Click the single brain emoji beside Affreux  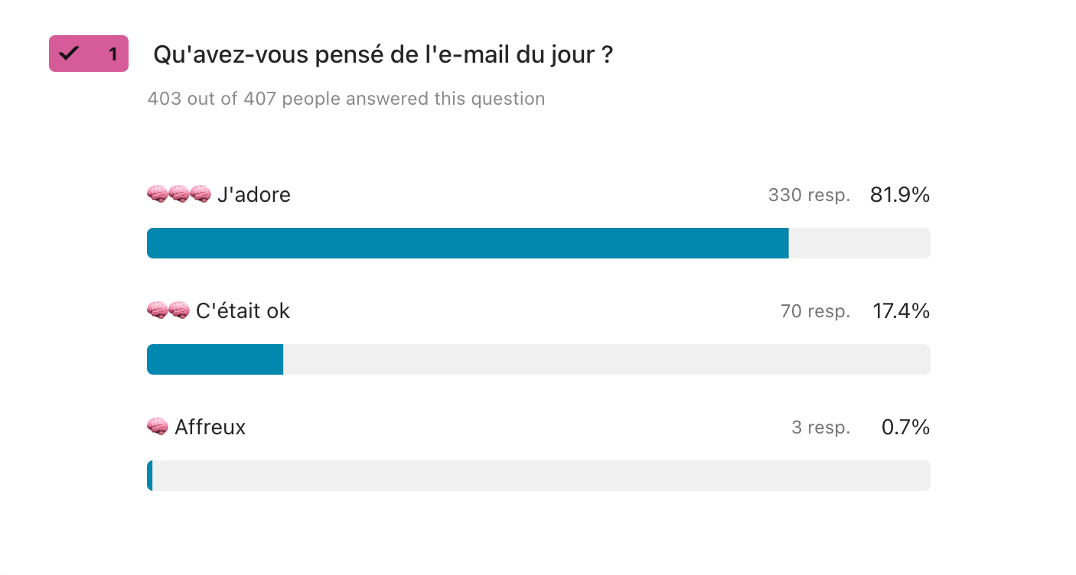157,427
